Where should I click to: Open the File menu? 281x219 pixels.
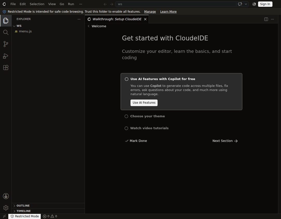13,4
